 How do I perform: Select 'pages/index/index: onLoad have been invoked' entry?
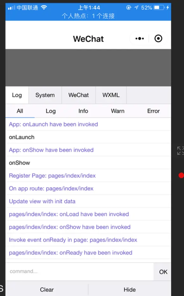(88, 214)
